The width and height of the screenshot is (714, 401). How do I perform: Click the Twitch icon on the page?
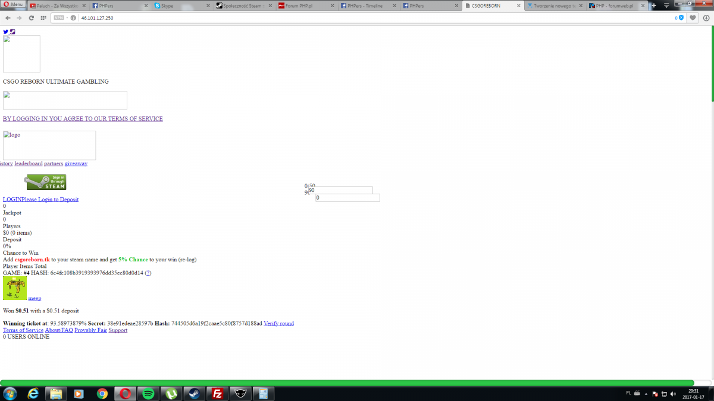(12, 31)
